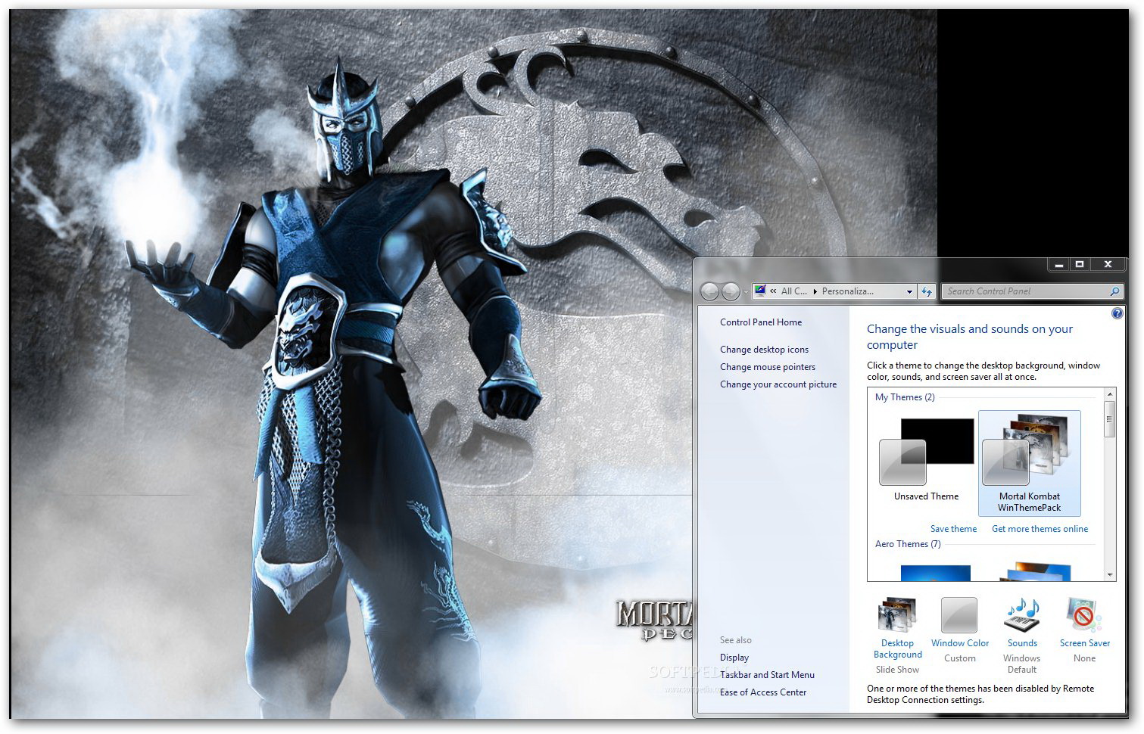Click the Back navigation arrow
This screenshot has height=734, width=1144.
[x=709, y=291]
